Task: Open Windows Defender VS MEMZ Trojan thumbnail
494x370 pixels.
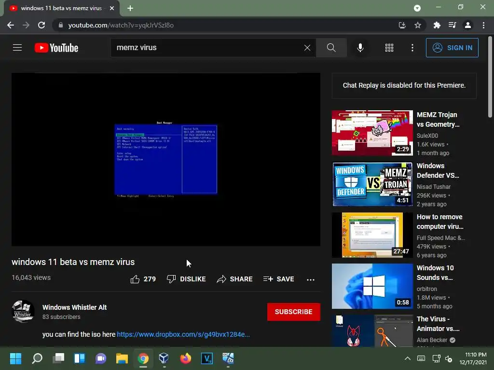Action: (372, 184)
